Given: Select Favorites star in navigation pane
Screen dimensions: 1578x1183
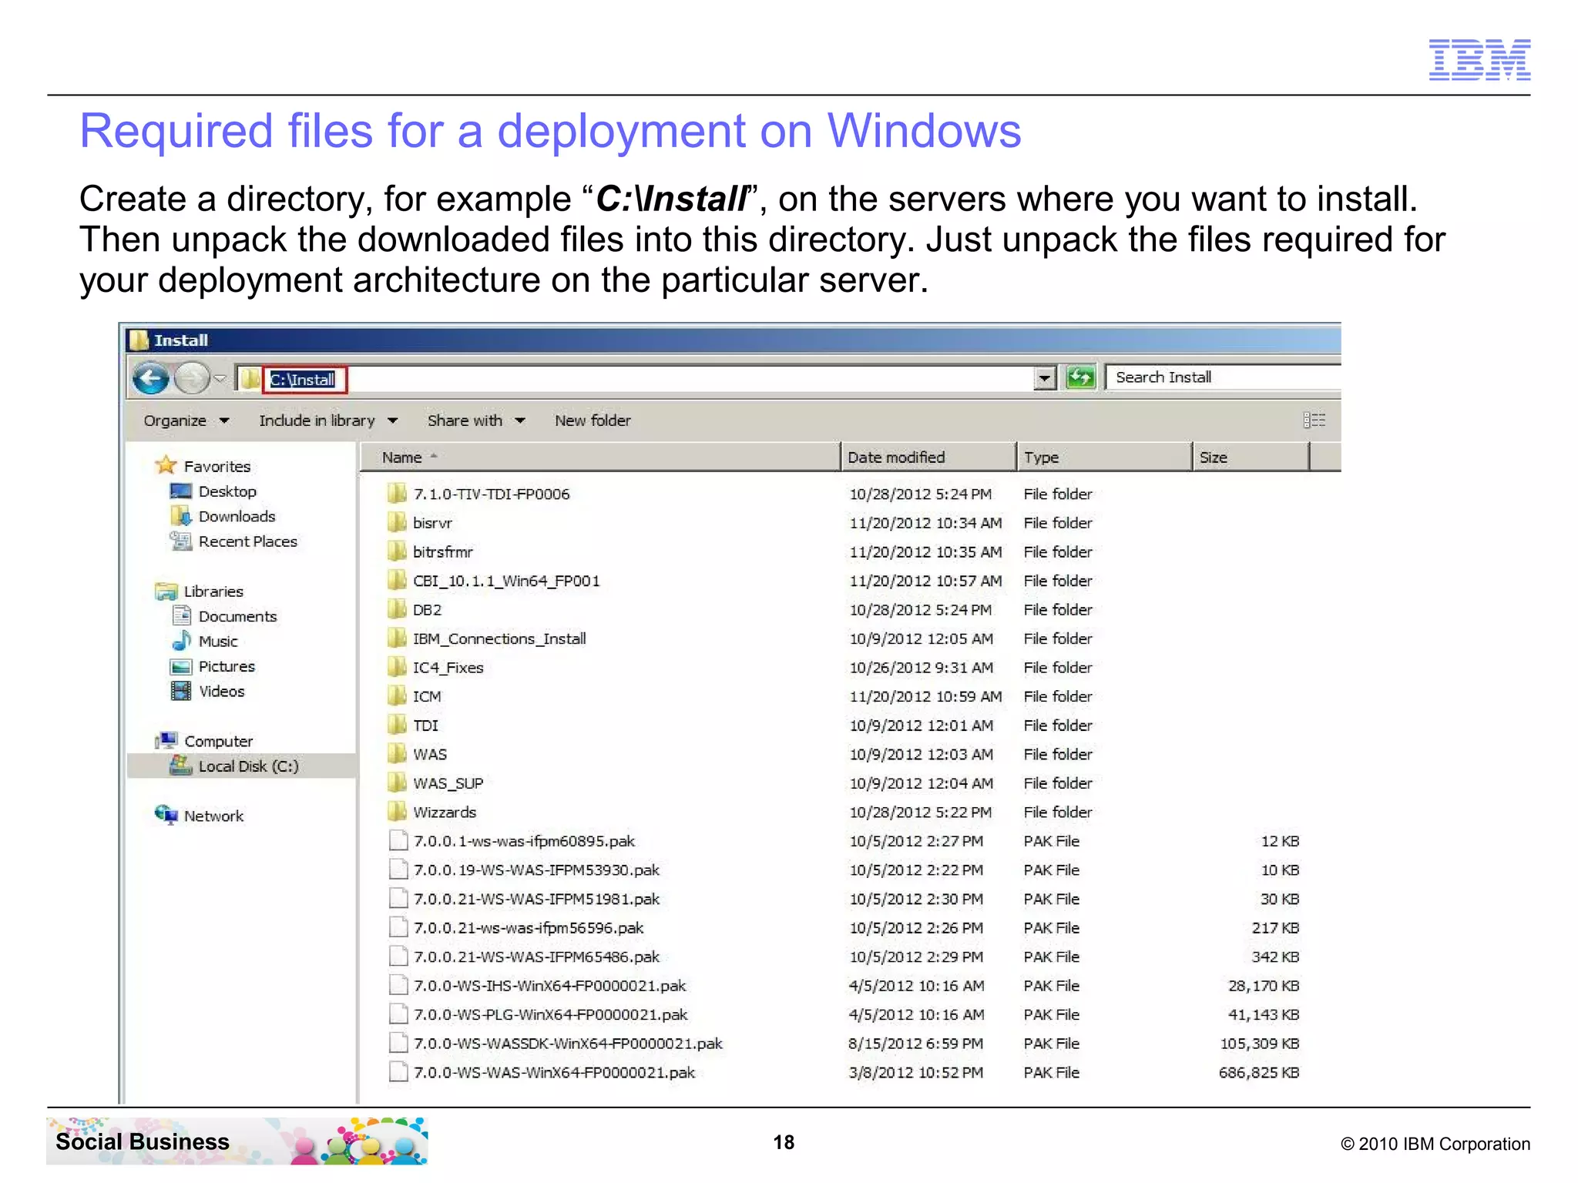Looking at the screenshot, I should pyautogui.click(x=166, y=465).
